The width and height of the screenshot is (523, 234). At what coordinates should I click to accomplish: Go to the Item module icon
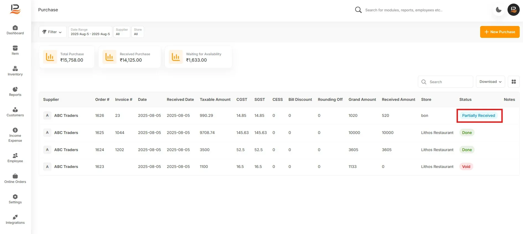pyautogui.click(x=15, y=48)
